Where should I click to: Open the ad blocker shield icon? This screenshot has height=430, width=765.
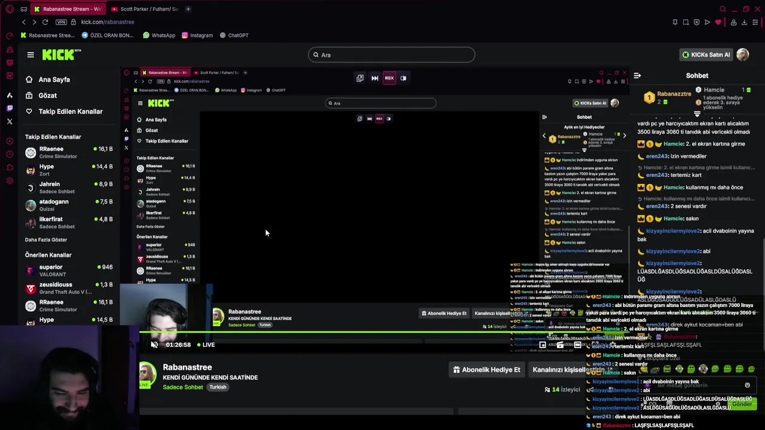pyautogui.click(x=696, y=22)
